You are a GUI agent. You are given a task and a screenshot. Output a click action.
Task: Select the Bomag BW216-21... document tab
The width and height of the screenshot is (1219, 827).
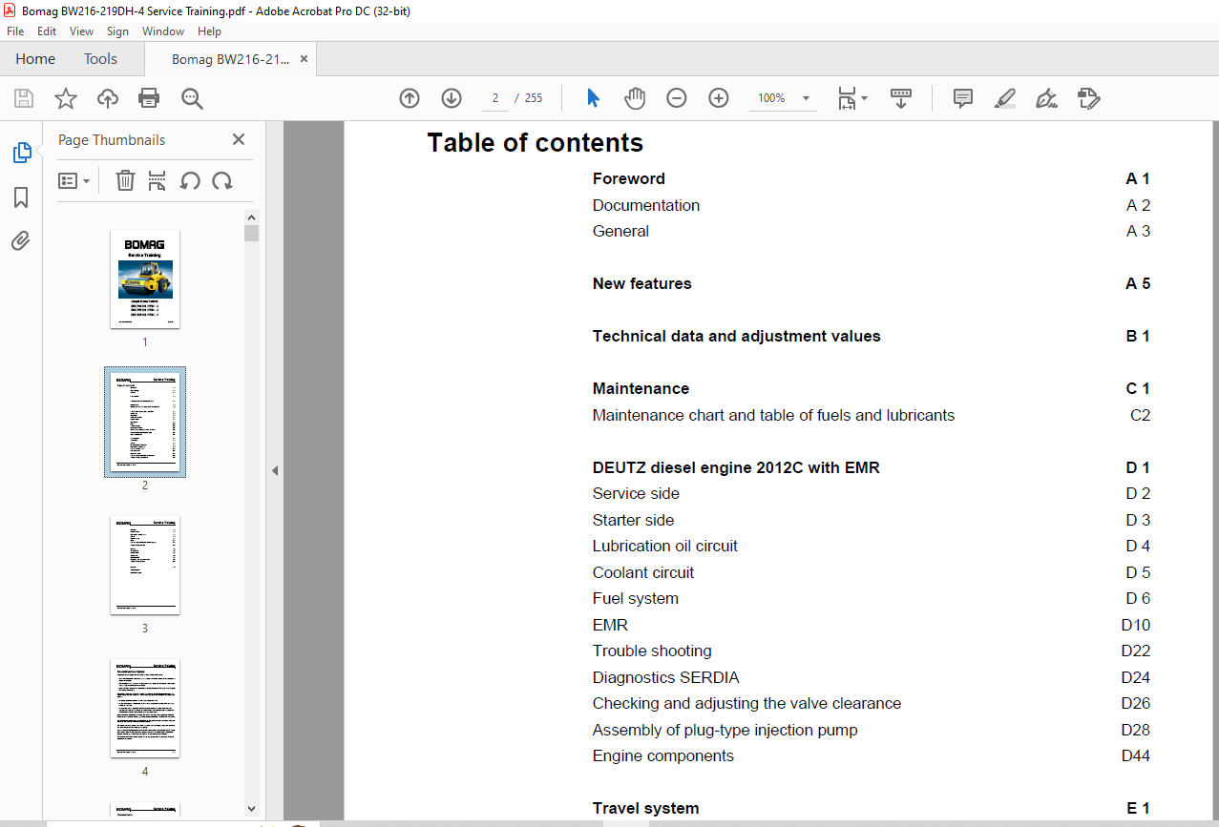pyautogui.click(x=230, y=59)
